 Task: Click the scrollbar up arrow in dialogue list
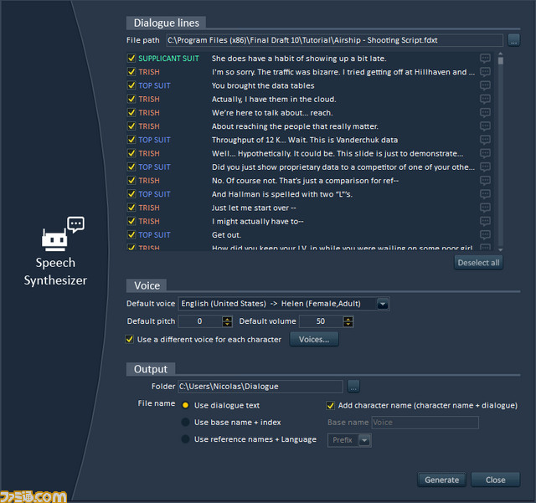(501, 54)
